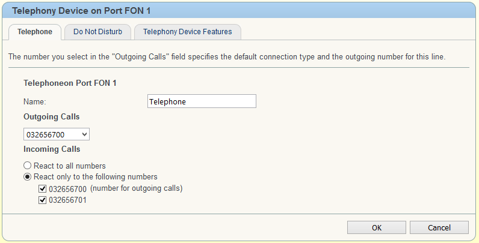The width and height of the screenshot is (479, 243).
Task: Uncheck the 032656700 incoming number checkbox
Action: tap(43, 188)
